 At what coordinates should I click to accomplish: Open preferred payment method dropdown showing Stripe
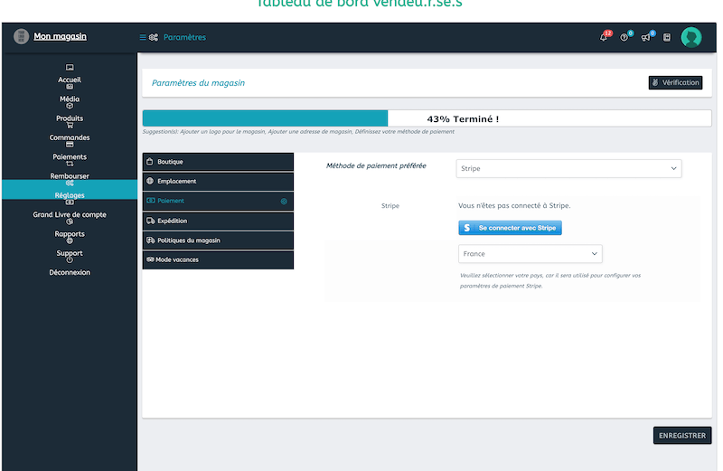pyautogui.click(x=568, y=168)
